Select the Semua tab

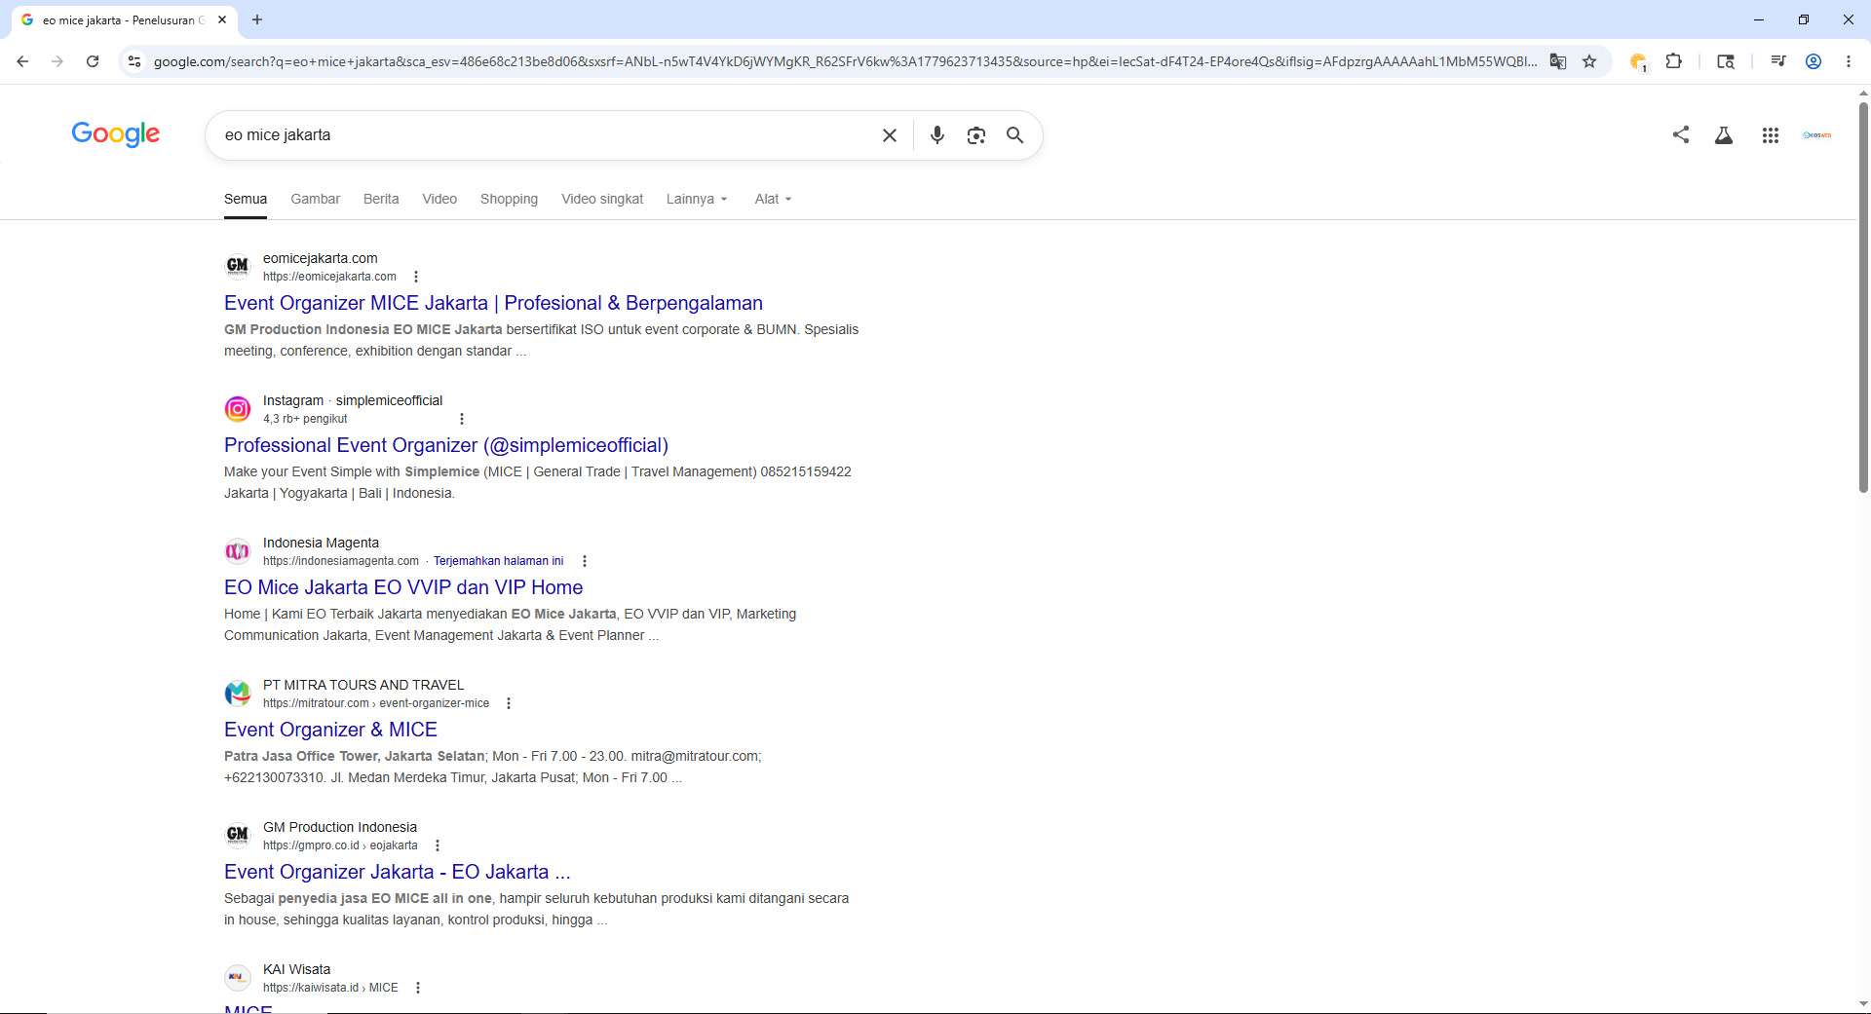pos(246,199)
